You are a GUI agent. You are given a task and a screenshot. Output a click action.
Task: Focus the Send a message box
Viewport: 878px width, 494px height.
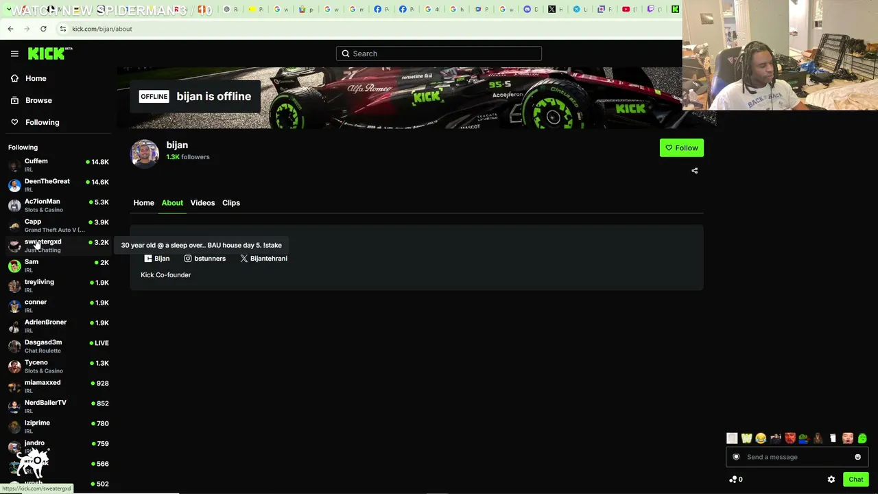pos(797,457)
